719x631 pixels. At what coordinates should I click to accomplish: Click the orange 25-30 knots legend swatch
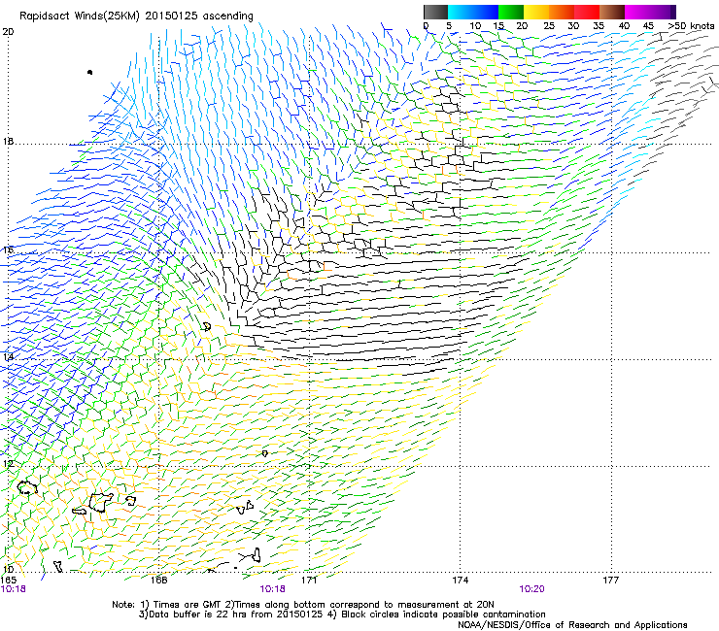(562, 12)
